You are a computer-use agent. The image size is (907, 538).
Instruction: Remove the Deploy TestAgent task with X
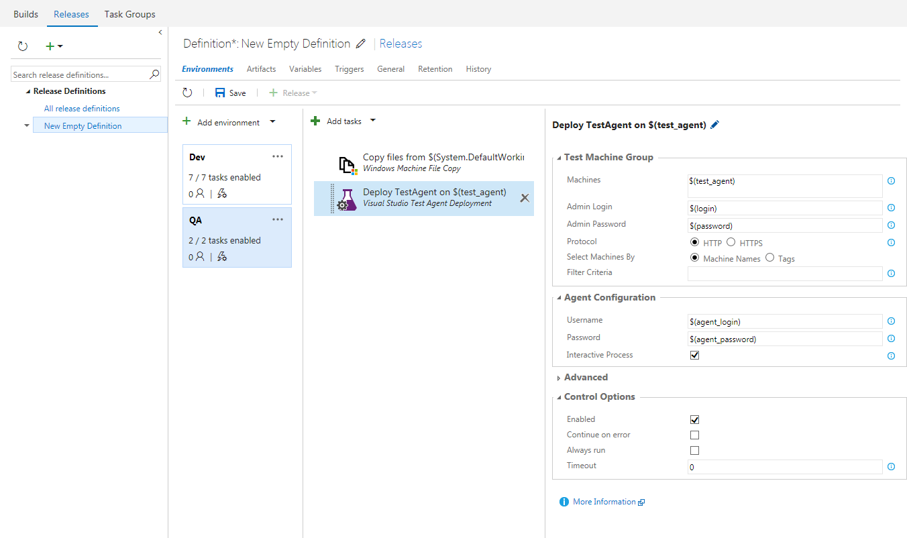pos(525,198)
